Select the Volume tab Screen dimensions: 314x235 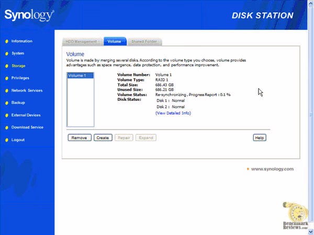click(115, 41)
